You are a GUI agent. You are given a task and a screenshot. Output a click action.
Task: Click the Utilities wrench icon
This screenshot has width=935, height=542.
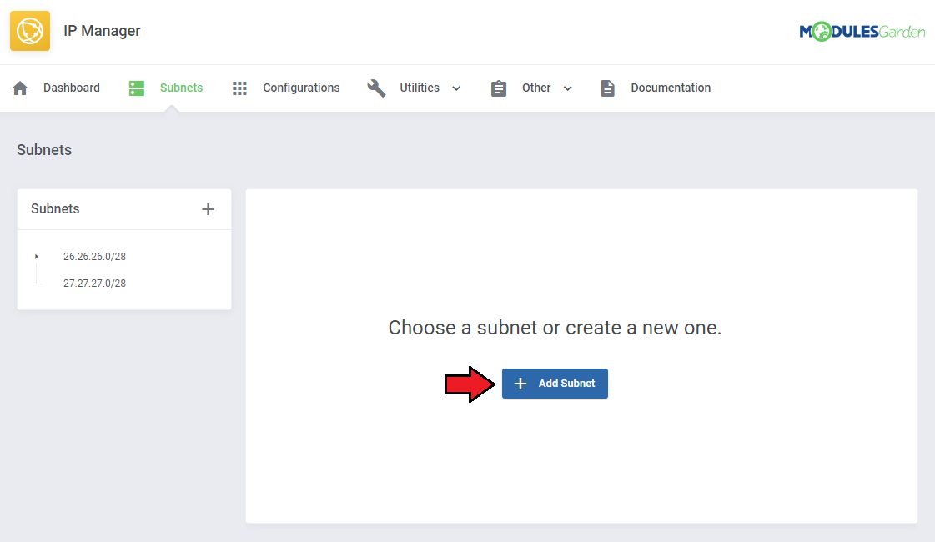(376, 88)
